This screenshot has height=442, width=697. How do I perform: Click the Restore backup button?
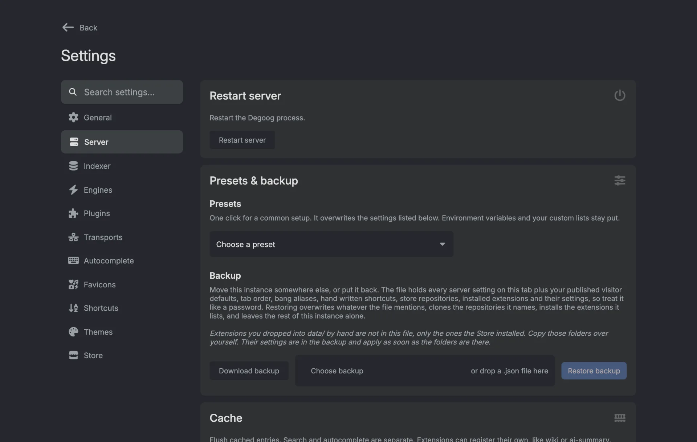tap(594, 371)
